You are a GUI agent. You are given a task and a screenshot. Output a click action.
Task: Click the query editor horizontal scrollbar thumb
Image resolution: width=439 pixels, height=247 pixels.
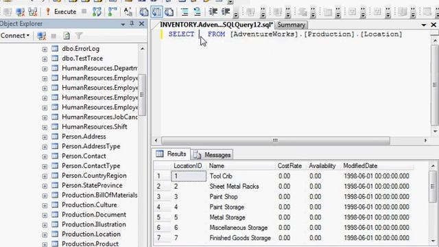click(x=276, y=140)
